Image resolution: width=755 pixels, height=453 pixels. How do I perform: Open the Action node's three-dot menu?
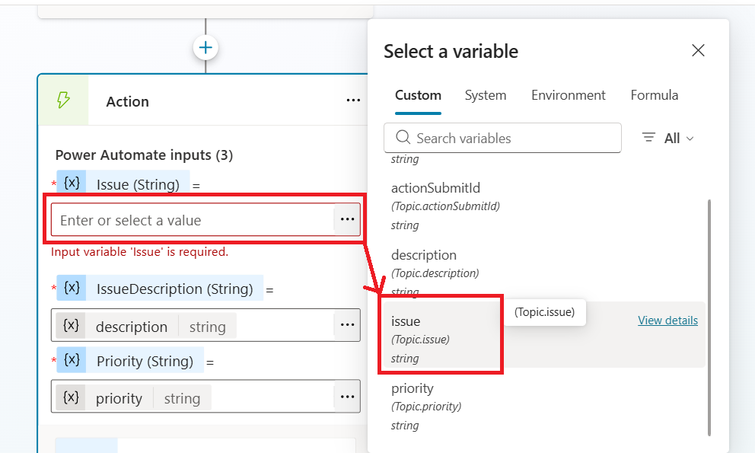(353, 100)
